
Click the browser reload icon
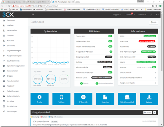pyautogui.click(x=9, y=6)
